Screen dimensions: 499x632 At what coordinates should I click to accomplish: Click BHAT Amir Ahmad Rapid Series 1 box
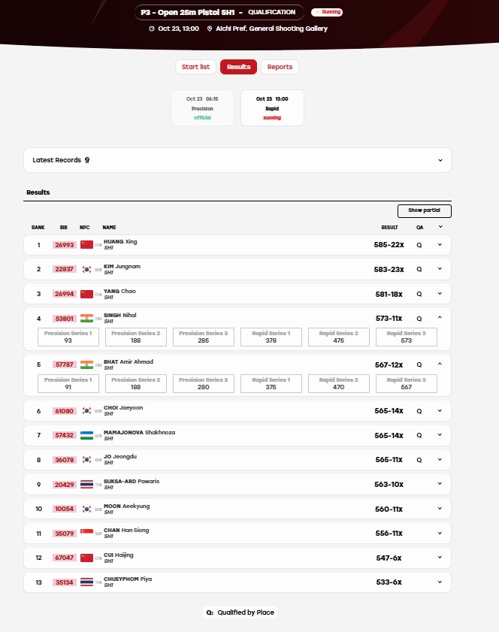[x=271, y=383]
